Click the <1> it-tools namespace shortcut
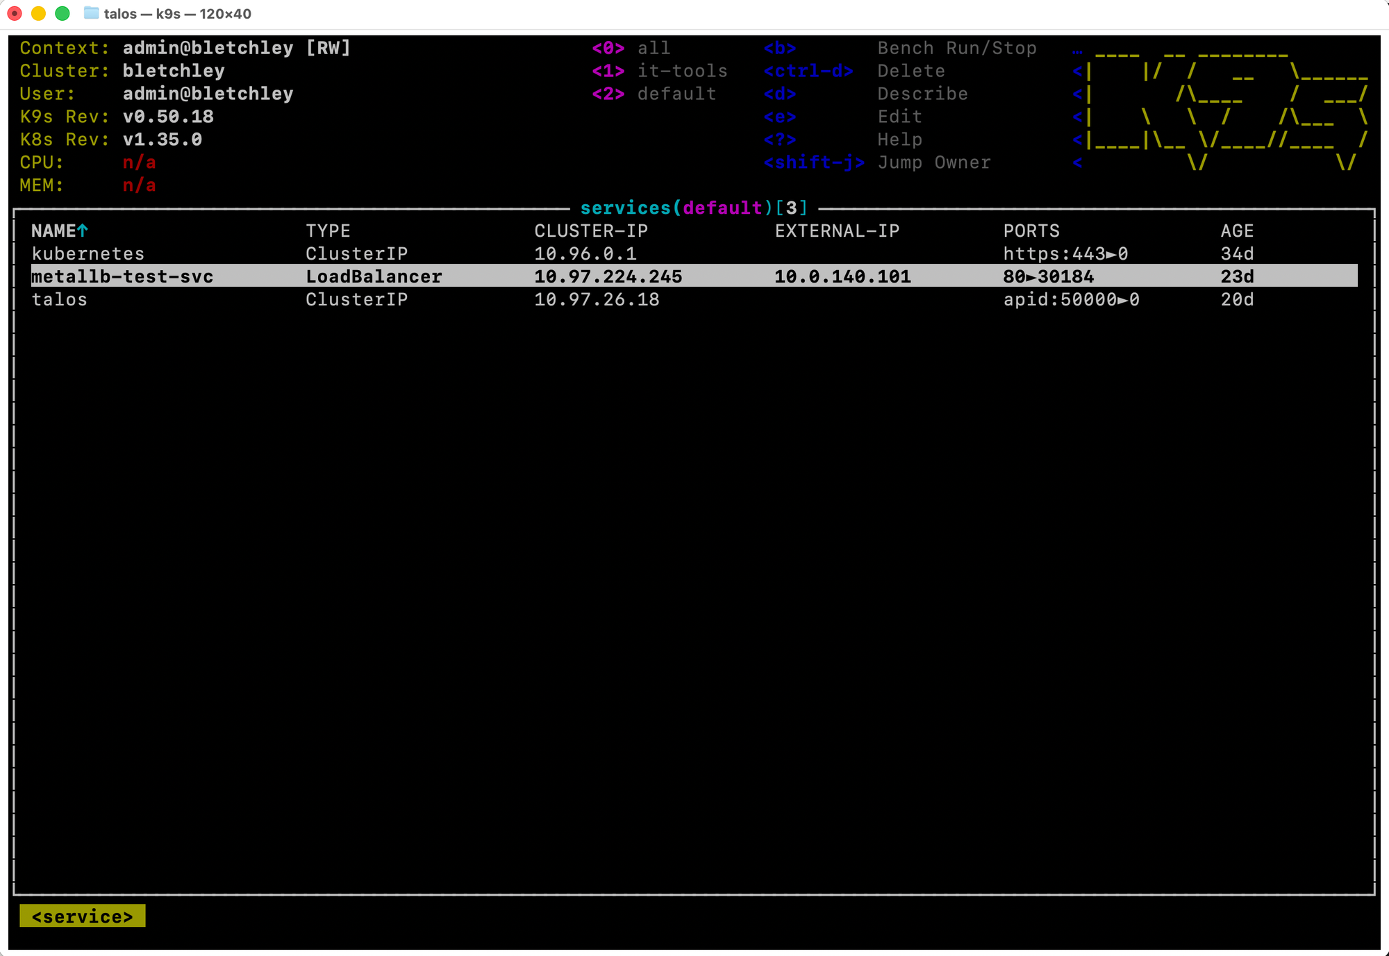Screen dimensions: 1389x956 click(x=659, y=71)
